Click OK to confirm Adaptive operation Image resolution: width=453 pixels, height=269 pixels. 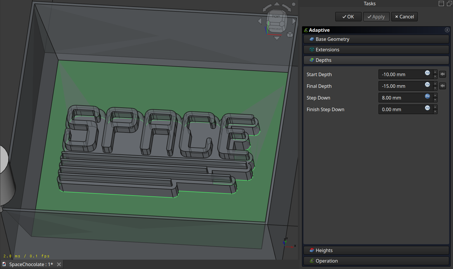coord(348,17)
